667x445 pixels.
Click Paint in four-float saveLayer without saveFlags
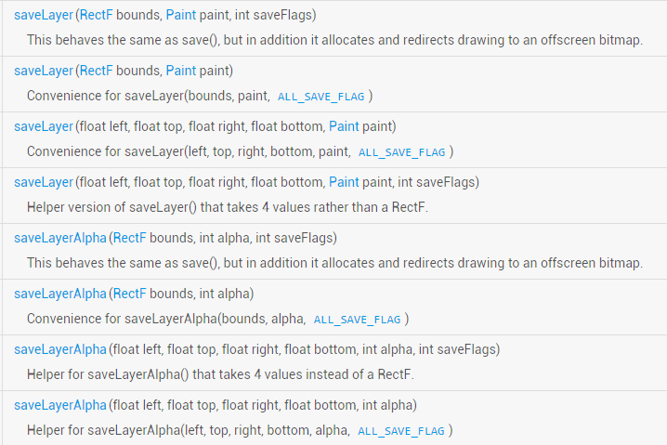(x=344, y=126)
